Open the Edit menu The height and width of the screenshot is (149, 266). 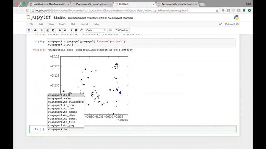click(41, 24)
